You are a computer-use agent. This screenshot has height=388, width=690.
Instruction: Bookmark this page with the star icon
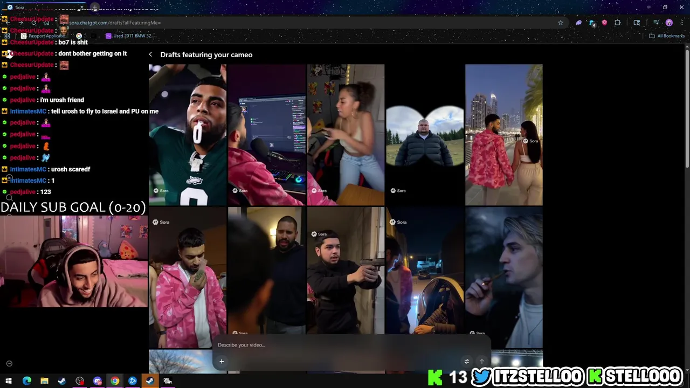coord(561,23)
